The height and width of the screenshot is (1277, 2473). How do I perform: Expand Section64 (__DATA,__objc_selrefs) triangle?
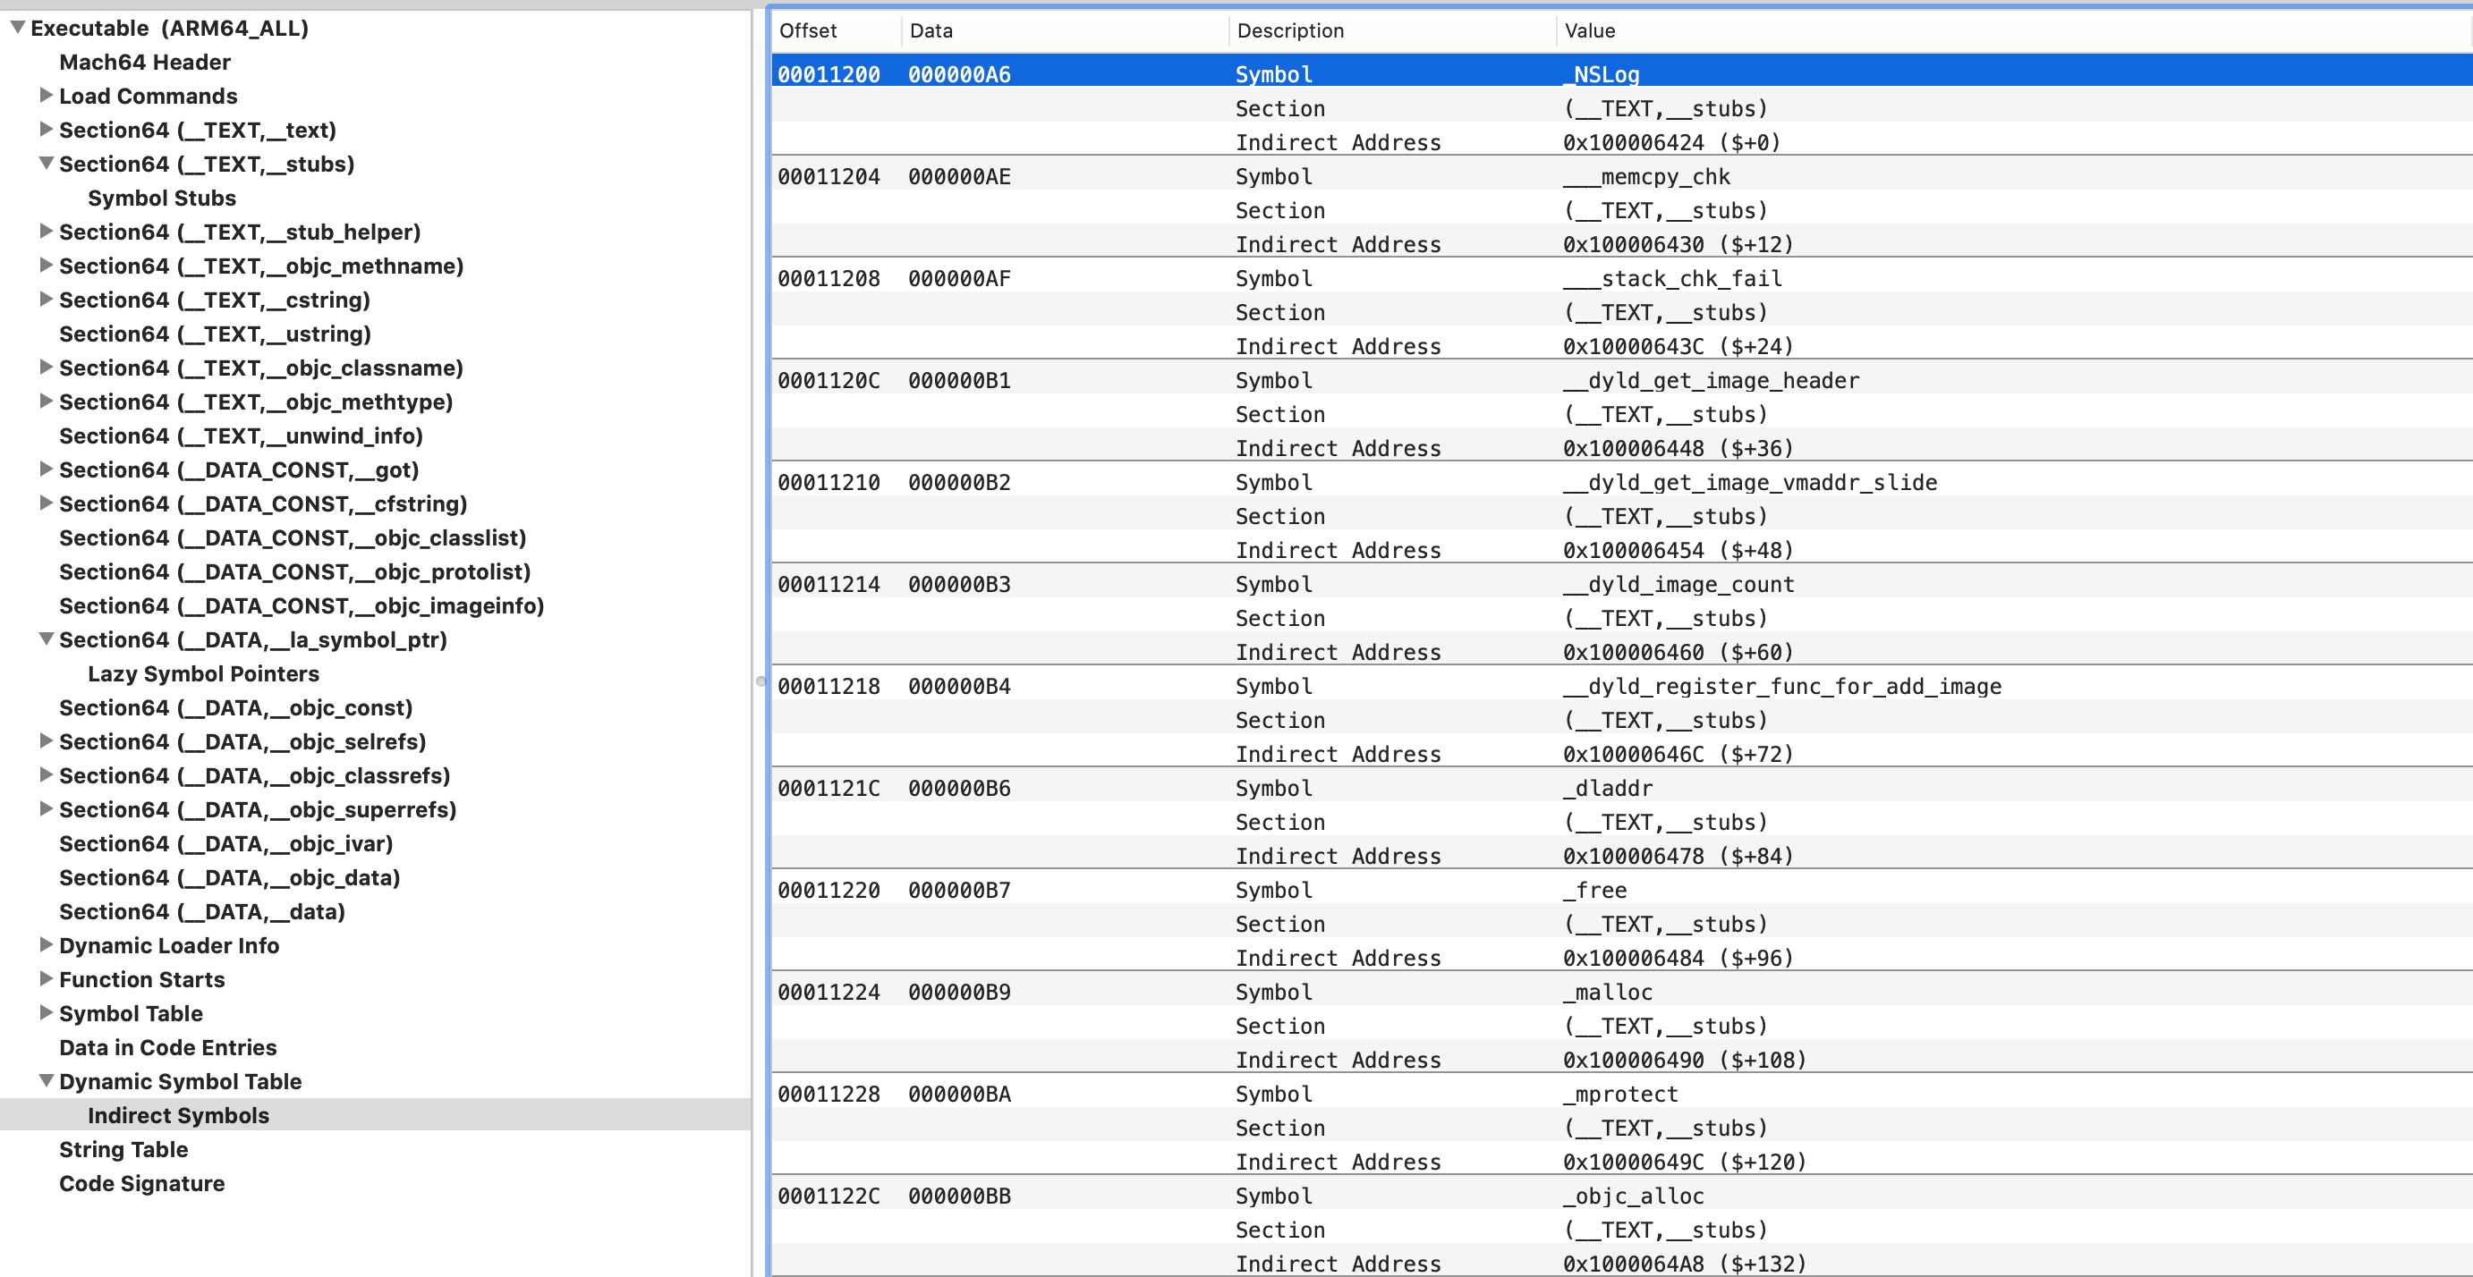click(45, 740)
